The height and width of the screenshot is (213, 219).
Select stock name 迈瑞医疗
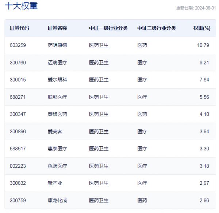pyautogui.click(x=57, y=63)
